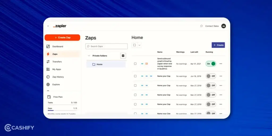The width and height of the screenshot is (272, 136).
Task: Click the Zaps 1 / 5 count
Action: (75, 108)
